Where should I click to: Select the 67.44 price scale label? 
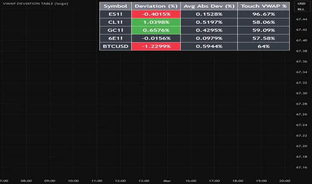[301, 19]
